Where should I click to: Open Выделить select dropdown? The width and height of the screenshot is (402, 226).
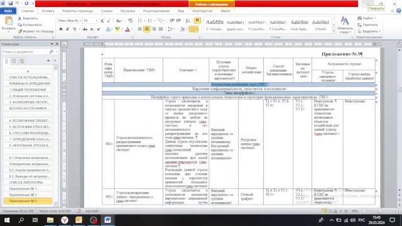point(369,31)
